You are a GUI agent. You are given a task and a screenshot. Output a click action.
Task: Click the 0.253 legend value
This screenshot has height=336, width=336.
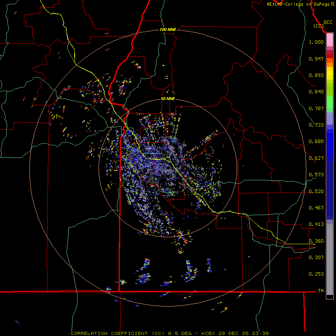316,274
